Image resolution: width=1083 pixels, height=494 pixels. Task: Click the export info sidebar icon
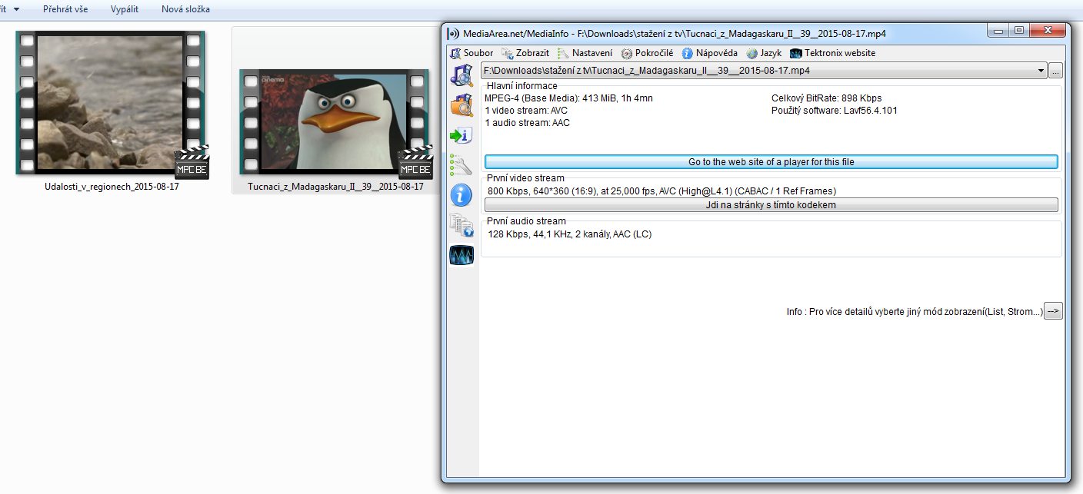[x=462, y=135]
